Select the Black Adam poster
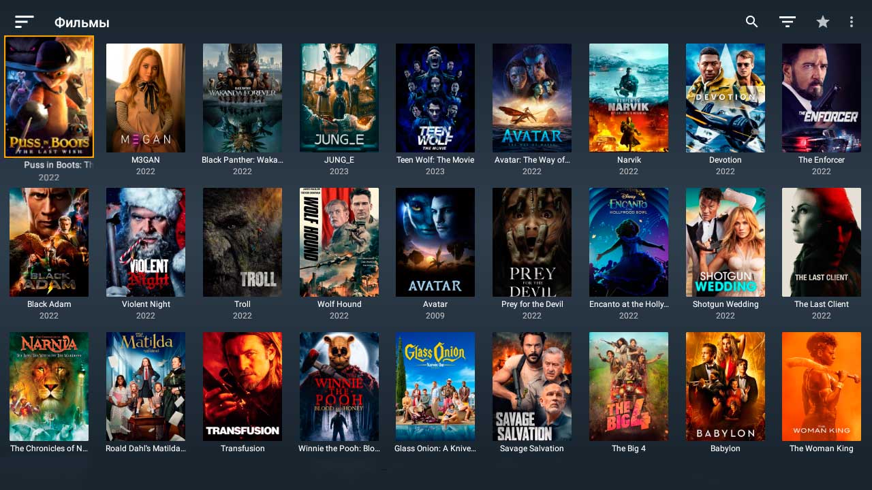 click(x=49, y=242)
